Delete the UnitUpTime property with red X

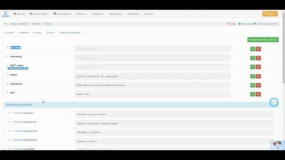coord(258,85)
